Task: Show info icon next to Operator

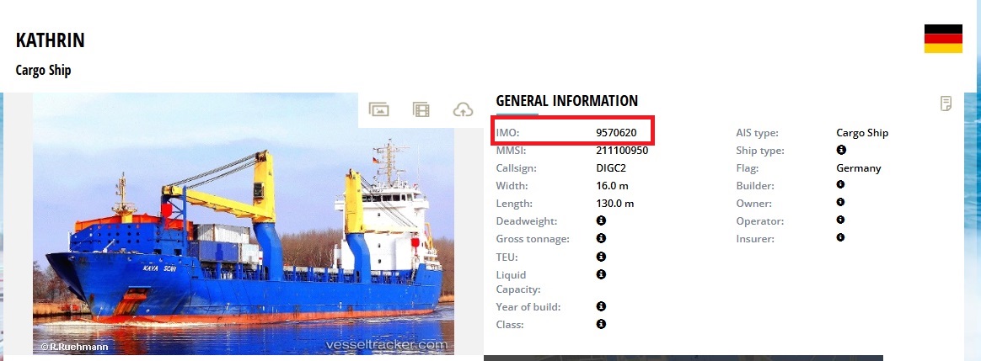Action: [840, 220]
